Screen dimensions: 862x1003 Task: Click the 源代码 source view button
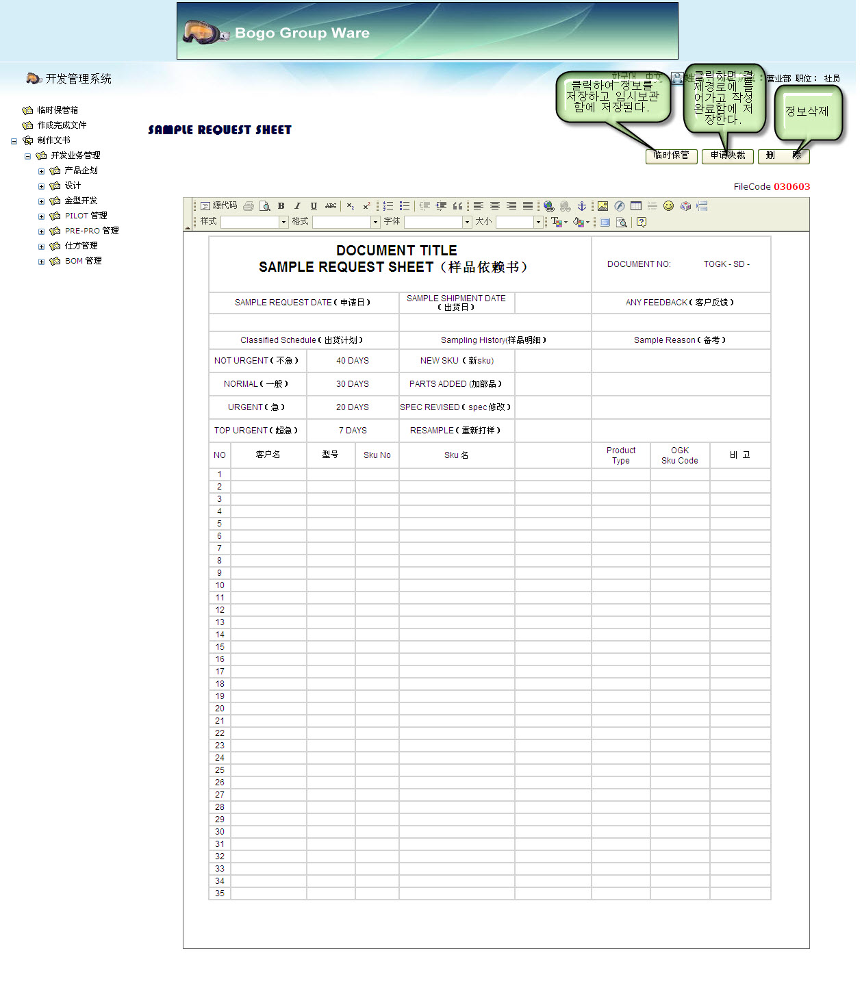(x=219, y=206)
